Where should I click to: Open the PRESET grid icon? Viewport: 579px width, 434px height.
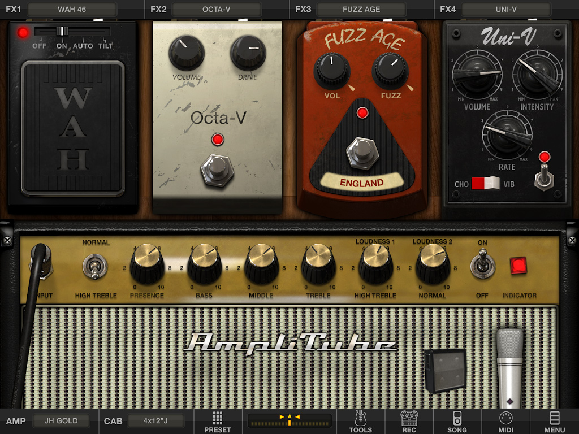[218, 422]
